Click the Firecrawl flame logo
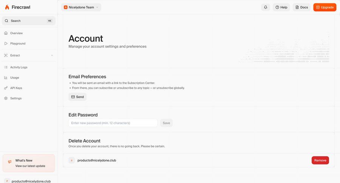 [x=7, y=7]
